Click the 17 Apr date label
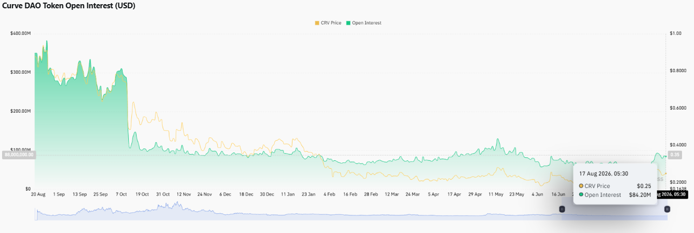This screenshot has width=694, height=233. click(x=454, y=194)
